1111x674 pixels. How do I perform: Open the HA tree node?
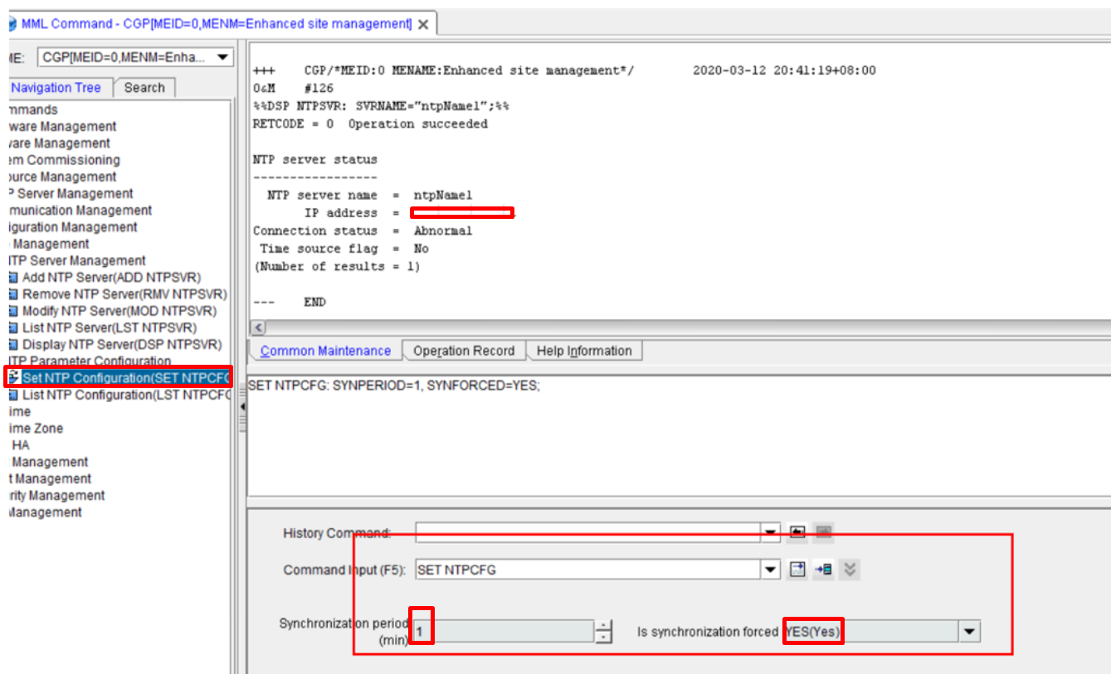coord(21,445)
